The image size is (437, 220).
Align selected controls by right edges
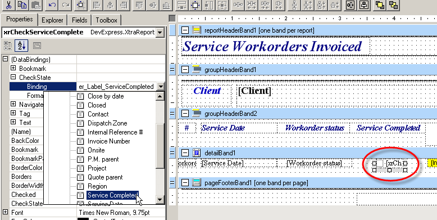(124, 5)
